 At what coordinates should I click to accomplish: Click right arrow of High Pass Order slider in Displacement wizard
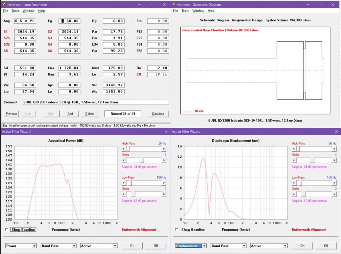click(334, 160)
